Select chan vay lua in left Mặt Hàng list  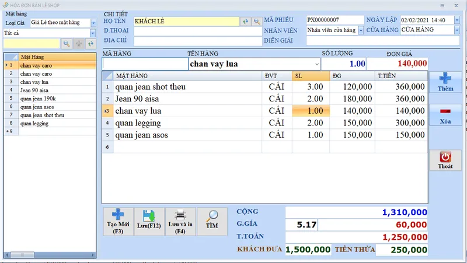click(x=57, y=82)
